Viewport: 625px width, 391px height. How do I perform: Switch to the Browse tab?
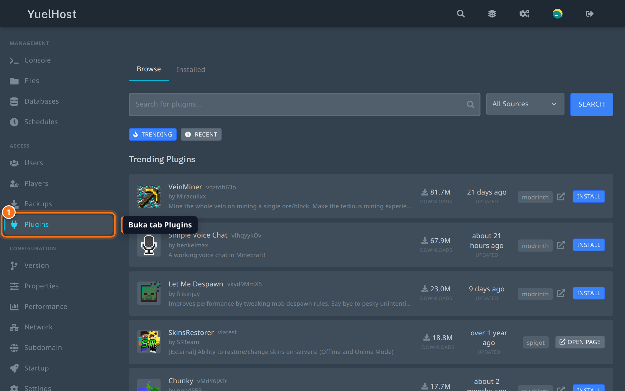(149, 69)
